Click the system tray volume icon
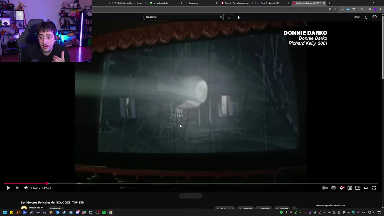 click(x=373, y=212)
